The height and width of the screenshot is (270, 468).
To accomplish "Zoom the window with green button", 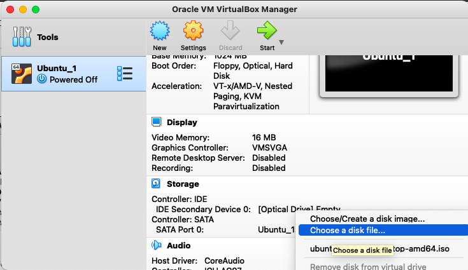I will pyautogui.click(x=36, y=10).
